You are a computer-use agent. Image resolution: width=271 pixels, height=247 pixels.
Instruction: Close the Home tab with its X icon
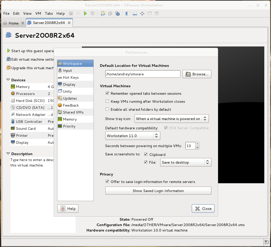[23, 23]
